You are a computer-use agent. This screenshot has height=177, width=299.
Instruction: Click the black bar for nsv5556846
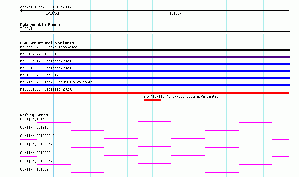(x=155, y=50)
